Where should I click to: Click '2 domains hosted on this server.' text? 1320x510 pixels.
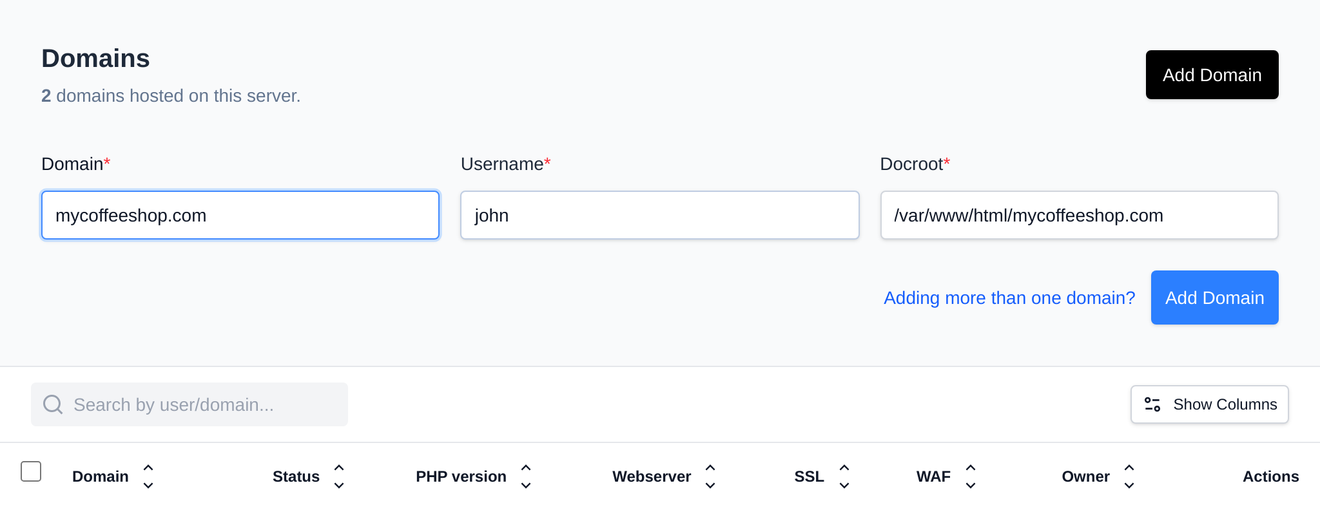(171, 96)
